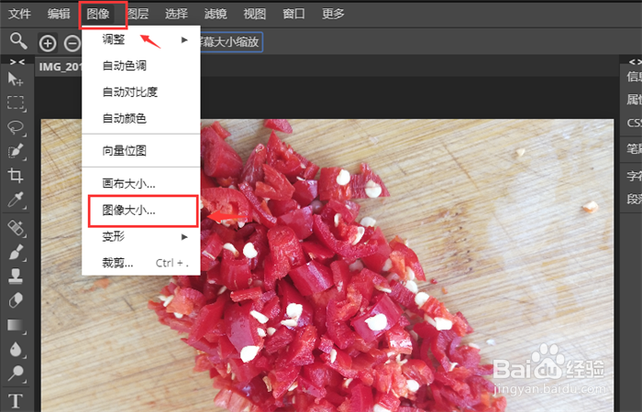Select the Eyedropper tool
642x412 pixels.
click(16, 201)
